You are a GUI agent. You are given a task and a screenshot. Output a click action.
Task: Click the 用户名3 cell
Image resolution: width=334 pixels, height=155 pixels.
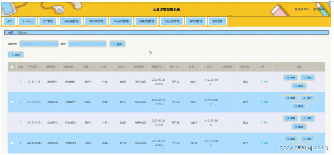tap(176, 122)
